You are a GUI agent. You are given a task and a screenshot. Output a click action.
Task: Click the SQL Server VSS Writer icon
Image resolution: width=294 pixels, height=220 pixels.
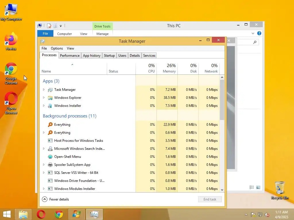(50, 173)
